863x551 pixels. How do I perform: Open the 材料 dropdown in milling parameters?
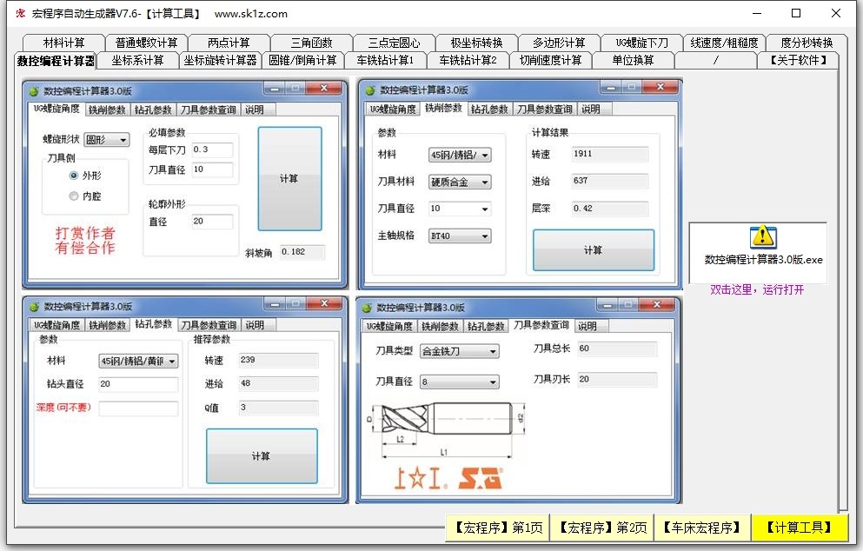(x=460, y=156)
